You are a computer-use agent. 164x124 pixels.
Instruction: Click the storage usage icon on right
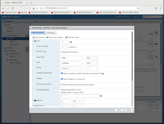point(156,57)
